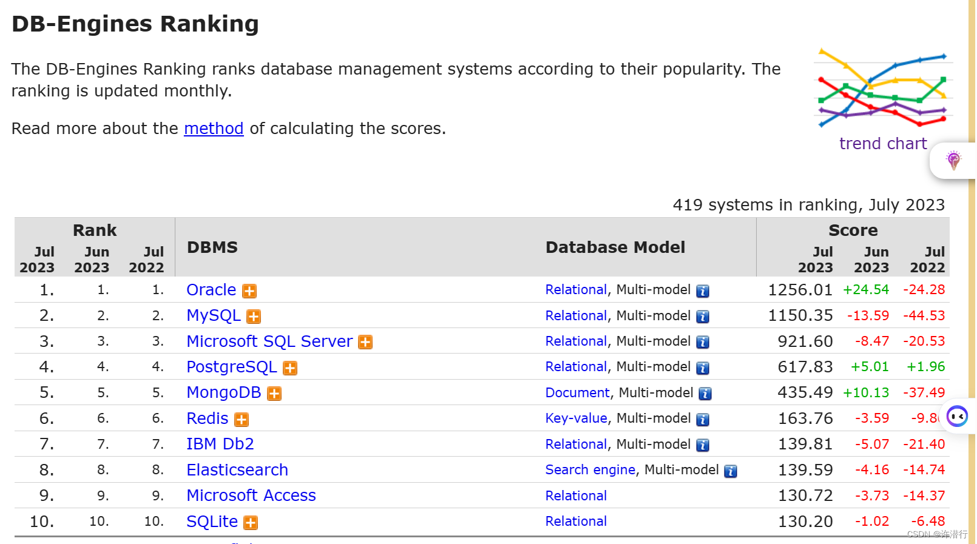Click Relational link in Microsoft SQL Server row

coord(576,341)
